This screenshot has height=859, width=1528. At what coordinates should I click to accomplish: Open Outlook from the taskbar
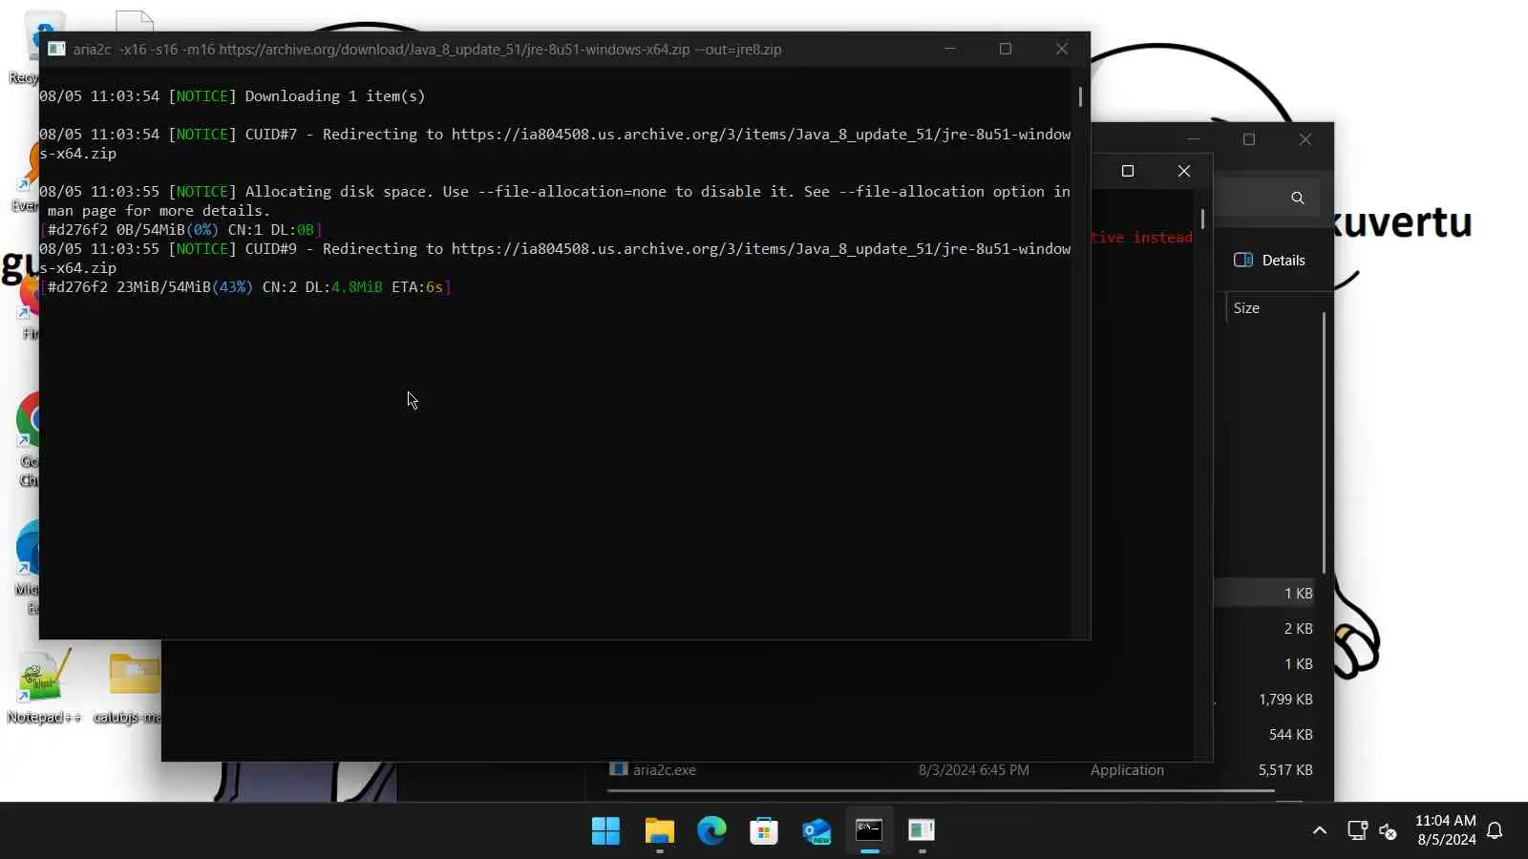point(817,830)
